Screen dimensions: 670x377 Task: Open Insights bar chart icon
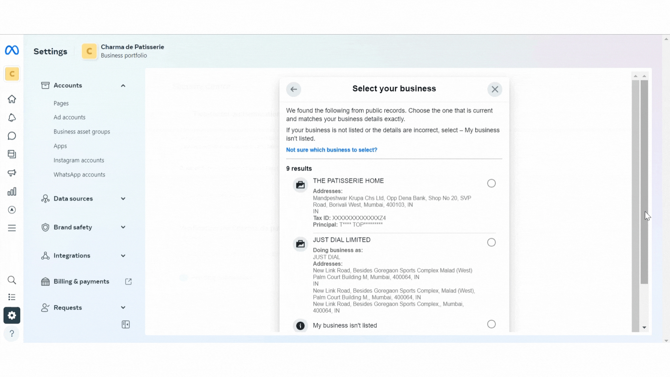click(x=12, y=192)
